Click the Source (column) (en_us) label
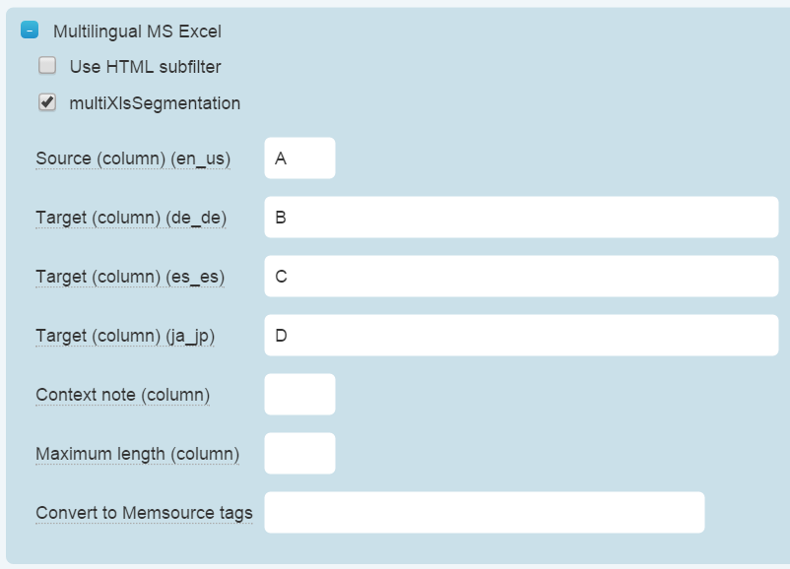790x569 pixels. click(x=133, y=158)
